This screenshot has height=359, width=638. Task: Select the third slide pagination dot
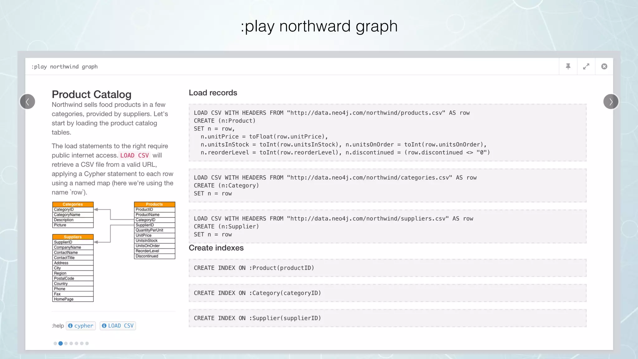(66, 343)
